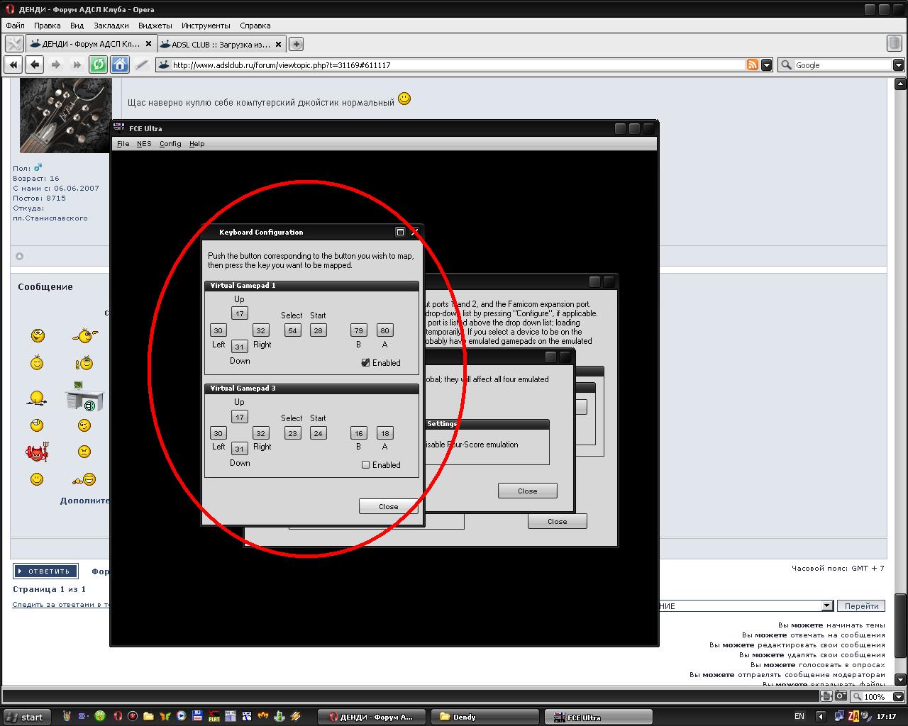Launch the XPlay quick launch icon
This screenshot has height=726, width=908.
coord(214,716)
